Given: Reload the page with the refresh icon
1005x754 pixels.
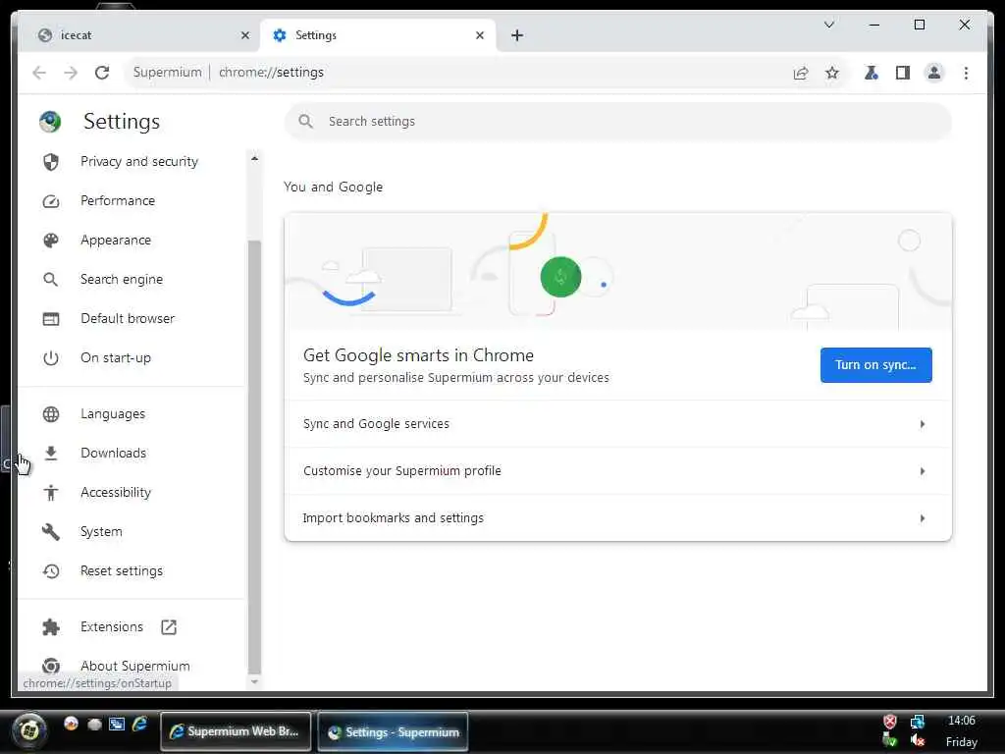Looking at the screenshot, I should [x=102, y=73].
